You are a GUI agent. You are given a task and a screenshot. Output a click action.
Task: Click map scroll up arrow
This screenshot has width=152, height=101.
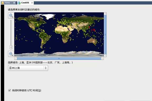105,14
